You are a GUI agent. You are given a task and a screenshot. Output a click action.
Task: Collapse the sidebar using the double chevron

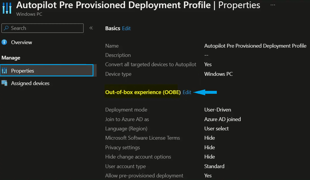coord(91,28)
